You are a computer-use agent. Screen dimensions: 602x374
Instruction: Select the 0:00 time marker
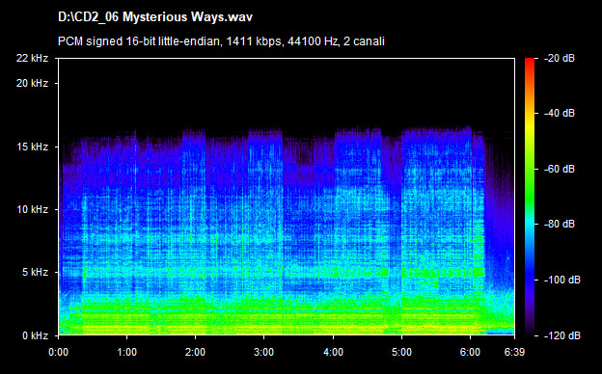point(58,352)
